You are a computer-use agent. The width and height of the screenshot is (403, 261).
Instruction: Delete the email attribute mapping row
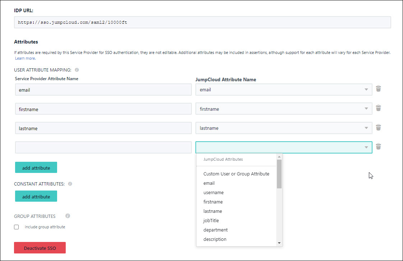pos(378,88)
